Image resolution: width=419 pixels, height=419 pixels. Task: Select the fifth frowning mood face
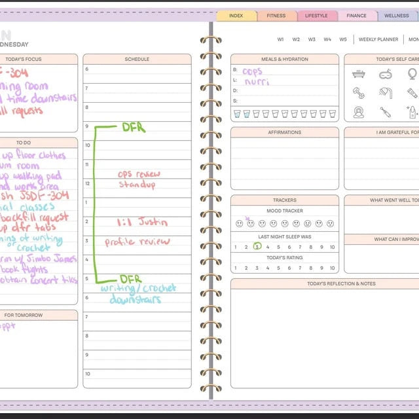pyautogui.click(x=285, y=224)
